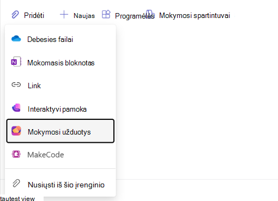The image size is (278, 201).
Task: Click the plus icon for Naujas
Action: coord(64,15)
